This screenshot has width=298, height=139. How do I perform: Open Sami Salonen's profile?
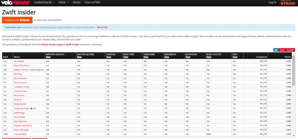21,121
